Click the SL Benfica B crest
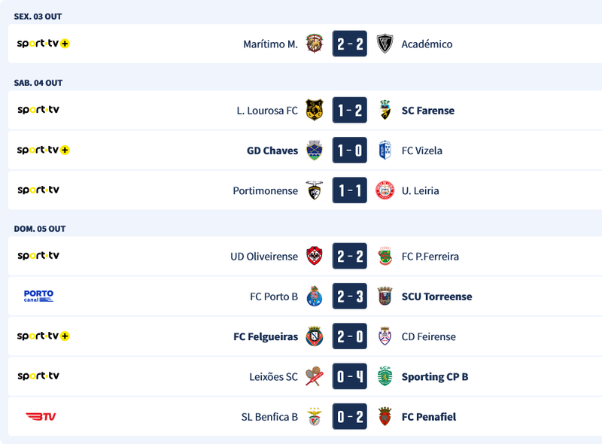This screenshot has width=602, height=444. click(315, 417)
